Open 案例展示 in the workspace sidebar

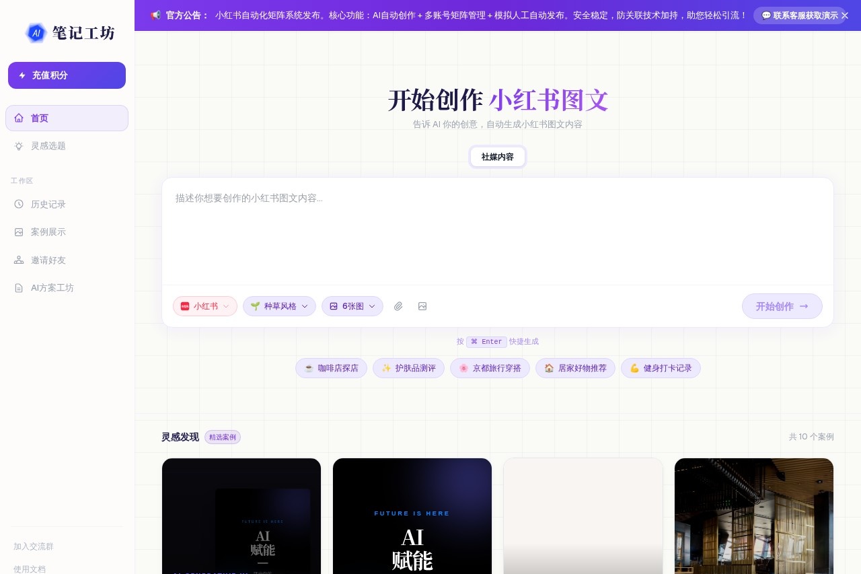click(x=48, y=231)
